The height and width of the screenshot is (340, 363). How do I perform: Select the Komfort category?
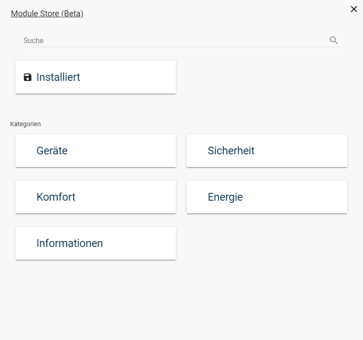click(95, 197)
